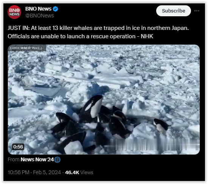
Task: Play the trapped killer whales video
Action: point(104,100)
